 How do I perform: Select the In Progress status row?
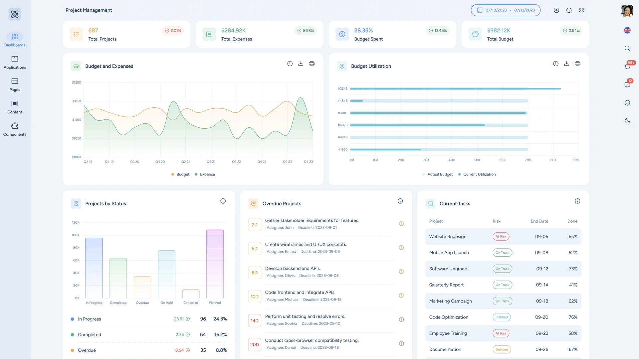[149, 319]
